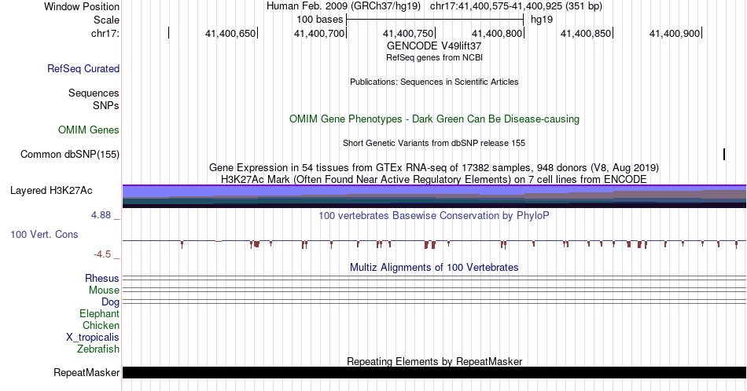747x391 pixels.
Task: Click the GENCODE V49lift37 track title
Action: click(x=434, y=46)
